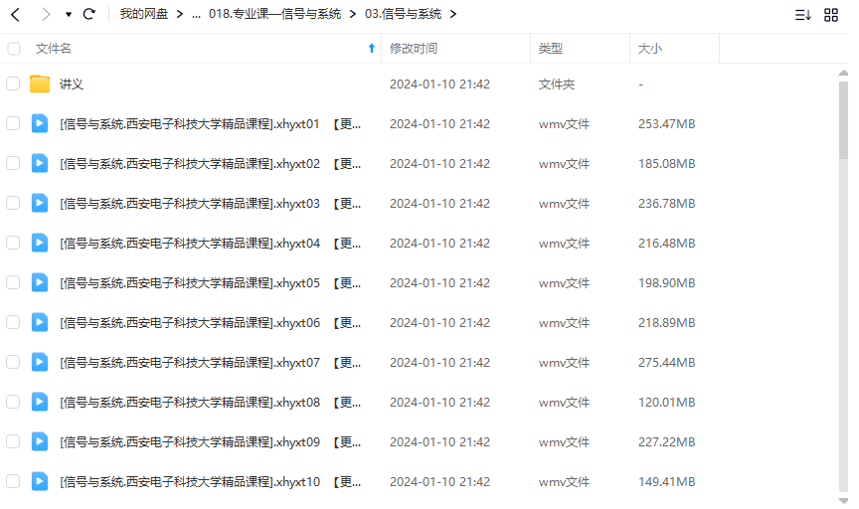Select file name ending xhyxt10
This screenshot has width=859, height=509.
point(211,482)
